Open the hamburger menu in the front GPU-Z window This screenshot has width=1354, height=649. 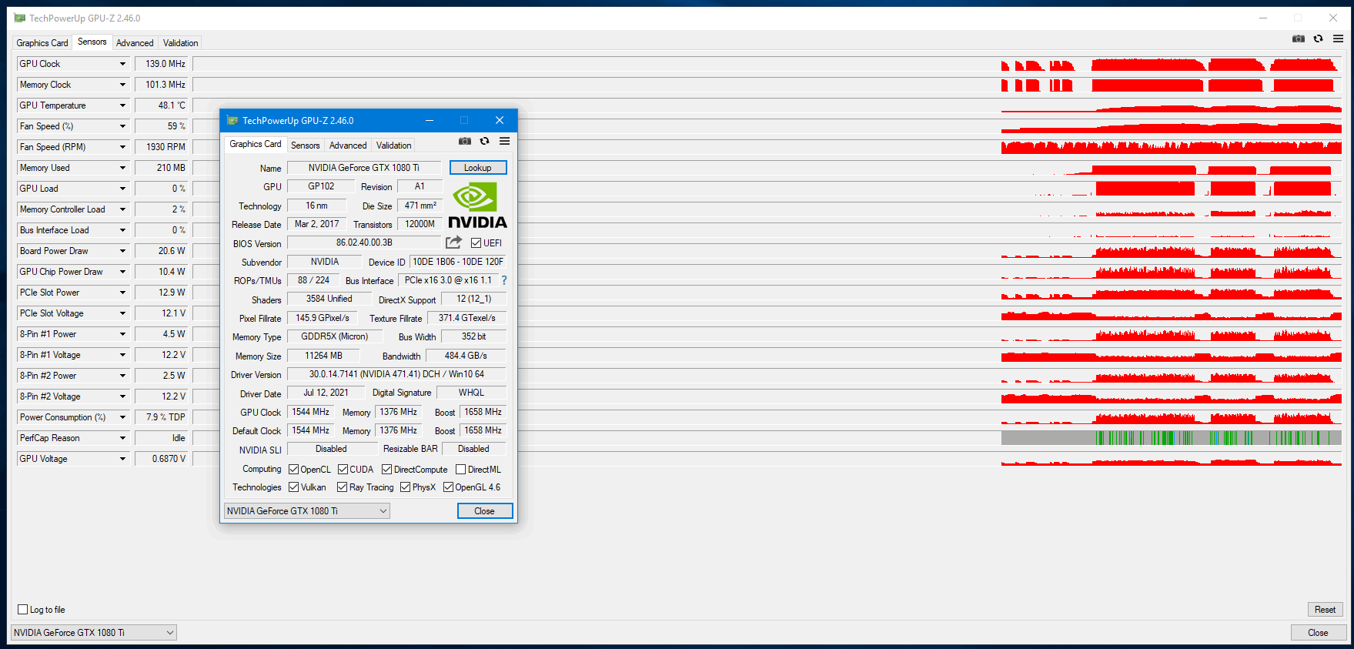[504, 142]
